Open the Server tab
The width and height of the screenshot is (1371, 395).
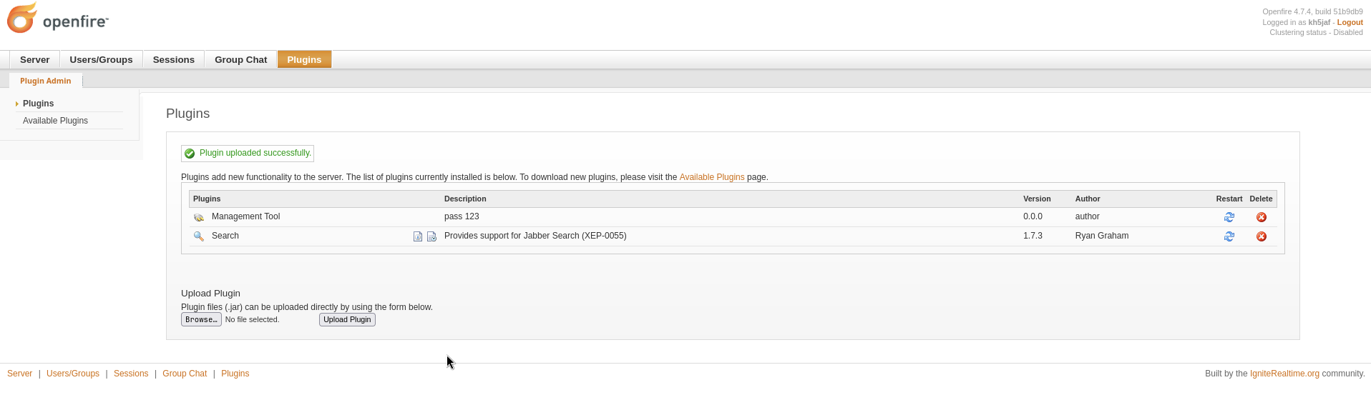(x=34, y=60)
